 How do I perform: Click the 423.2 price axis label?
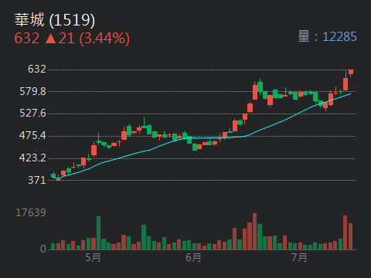pos(32,158)
